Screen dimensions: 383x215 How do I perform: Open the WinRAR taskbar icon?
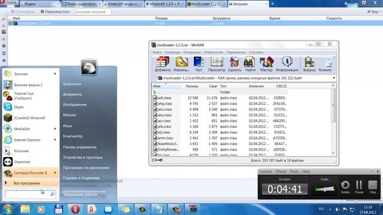pyautogui.click(x=192, y=209)
